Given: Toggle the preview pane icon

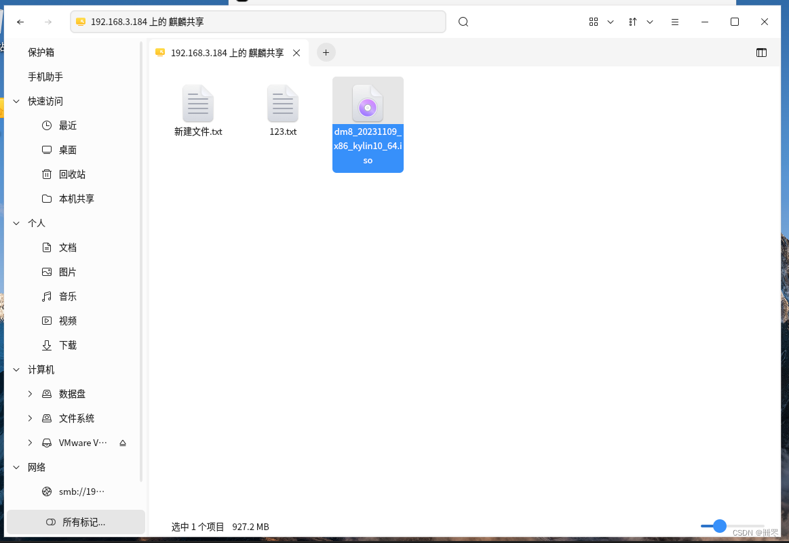Looking at the screenshot, I should coord(761,52).
